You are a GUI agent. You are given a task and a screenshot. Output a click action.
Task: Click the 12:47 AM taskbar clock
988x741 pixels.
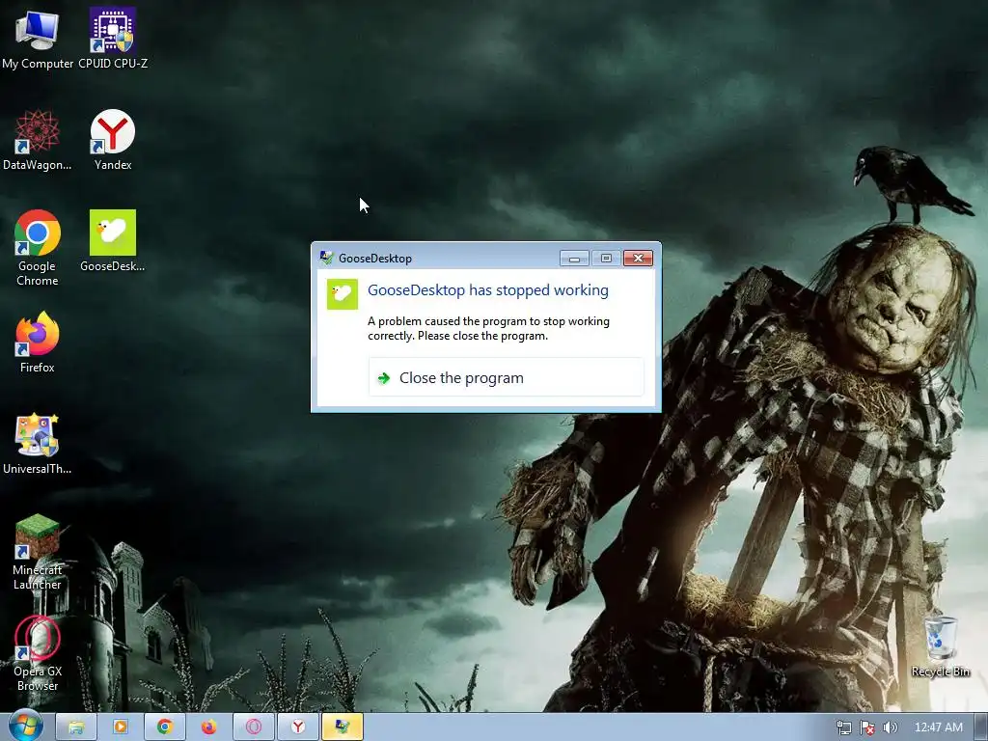tap(938, 727)
